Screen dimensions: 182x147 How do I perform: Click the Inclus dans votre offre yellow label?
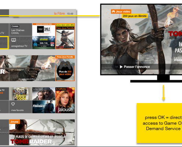point(65,25)
